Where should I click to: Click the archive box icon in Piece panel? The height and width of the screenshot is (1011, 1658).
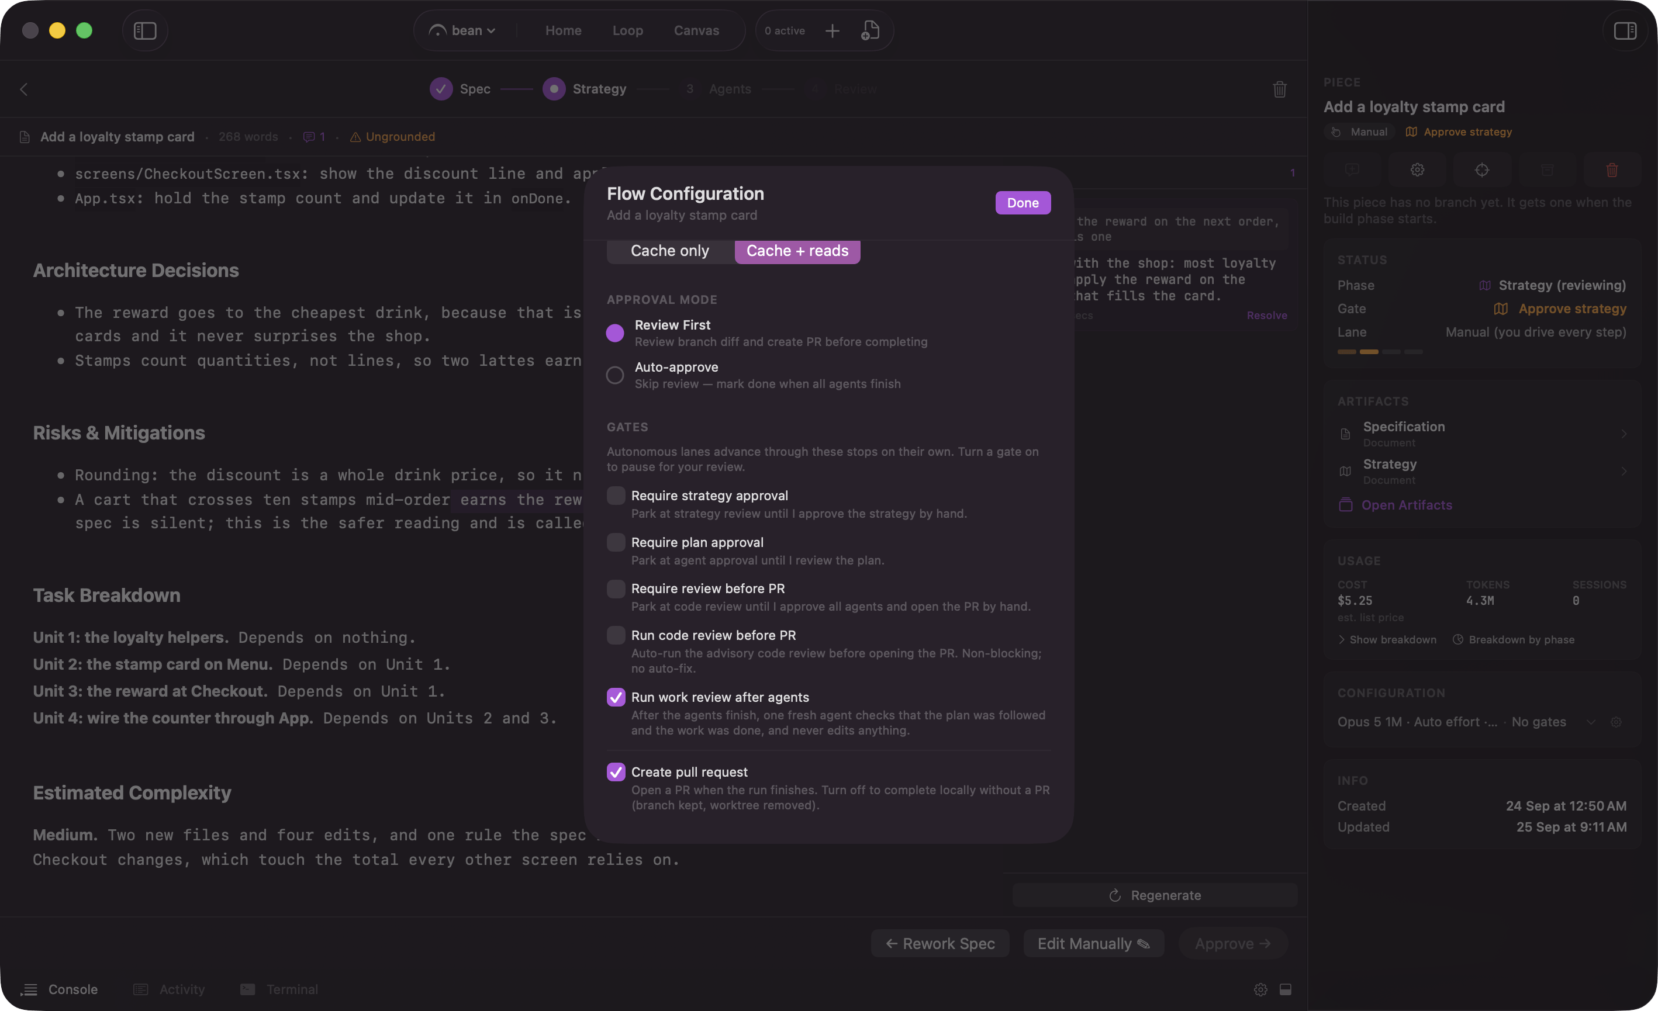pyautogui.click(x=1546, y=170)
